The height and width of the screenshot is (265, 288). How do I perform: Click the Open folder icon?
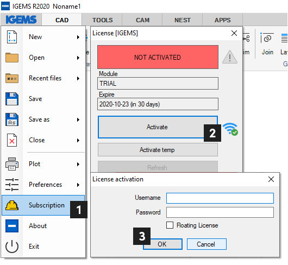coord(12,58)
